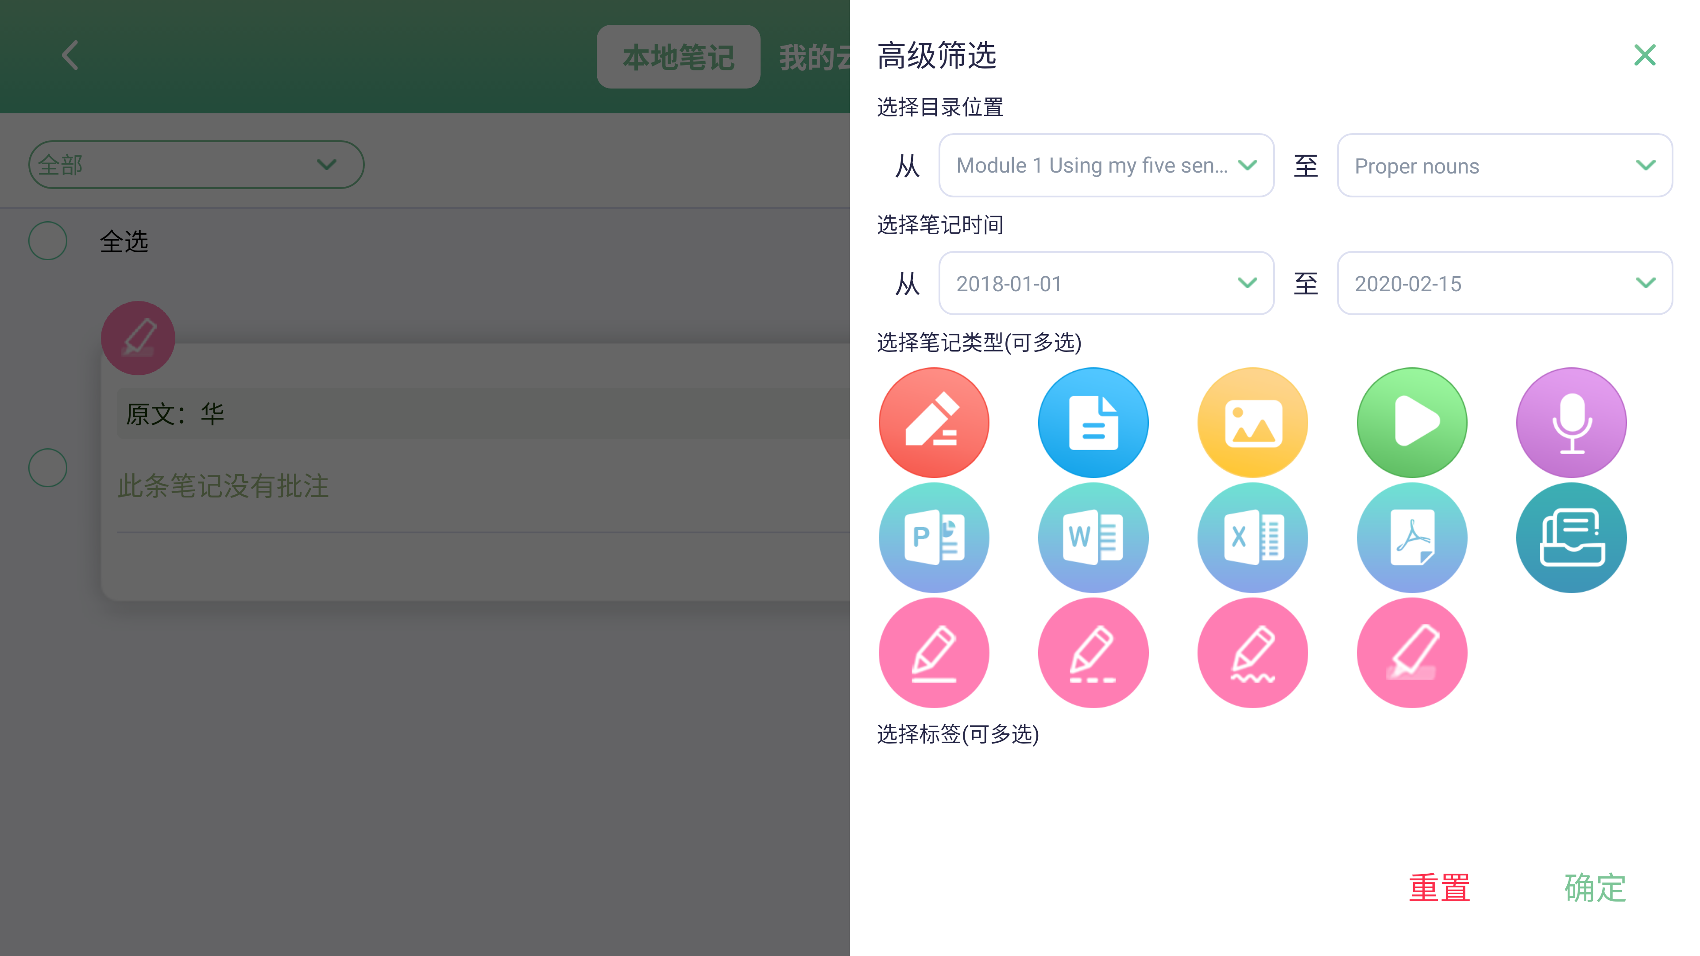Select the pink dashed underline note type
This screenshot has height=956, width=1700.
point(1093,652)
